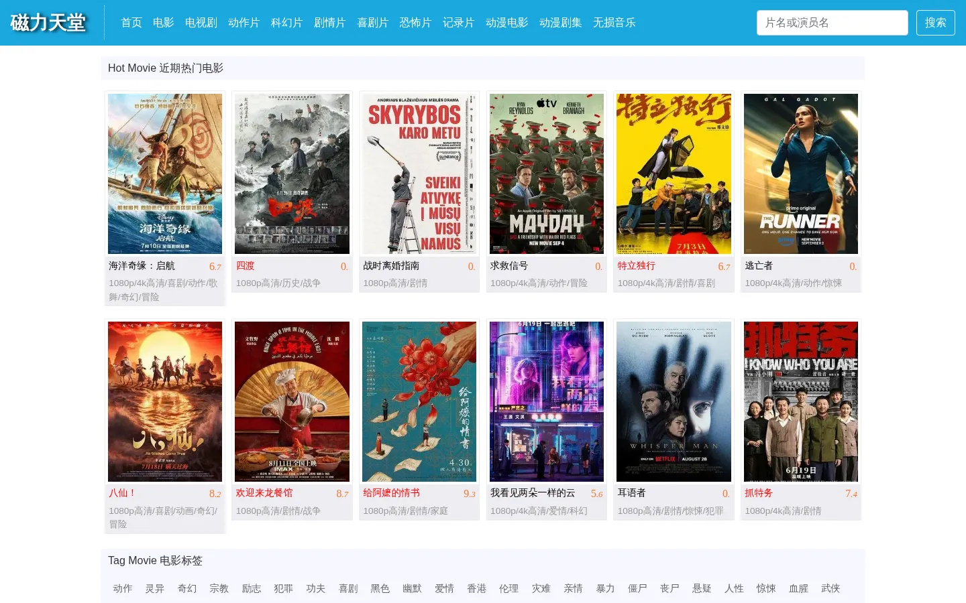This screenshot has height=603, width=966.
Task: Select the 动作 tag
Action: tap(123, 588)
